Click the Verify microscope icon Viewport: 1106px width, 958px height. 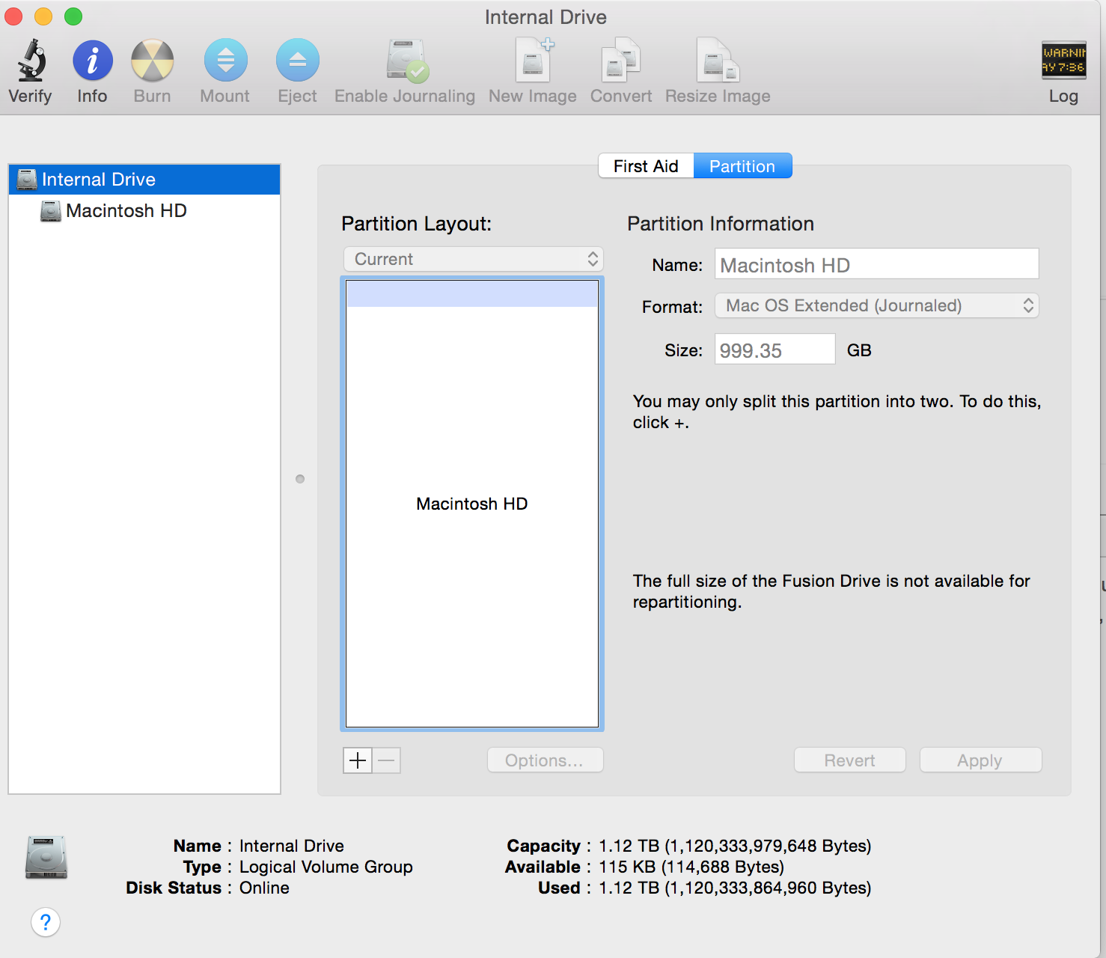click(x=31, y=61)
